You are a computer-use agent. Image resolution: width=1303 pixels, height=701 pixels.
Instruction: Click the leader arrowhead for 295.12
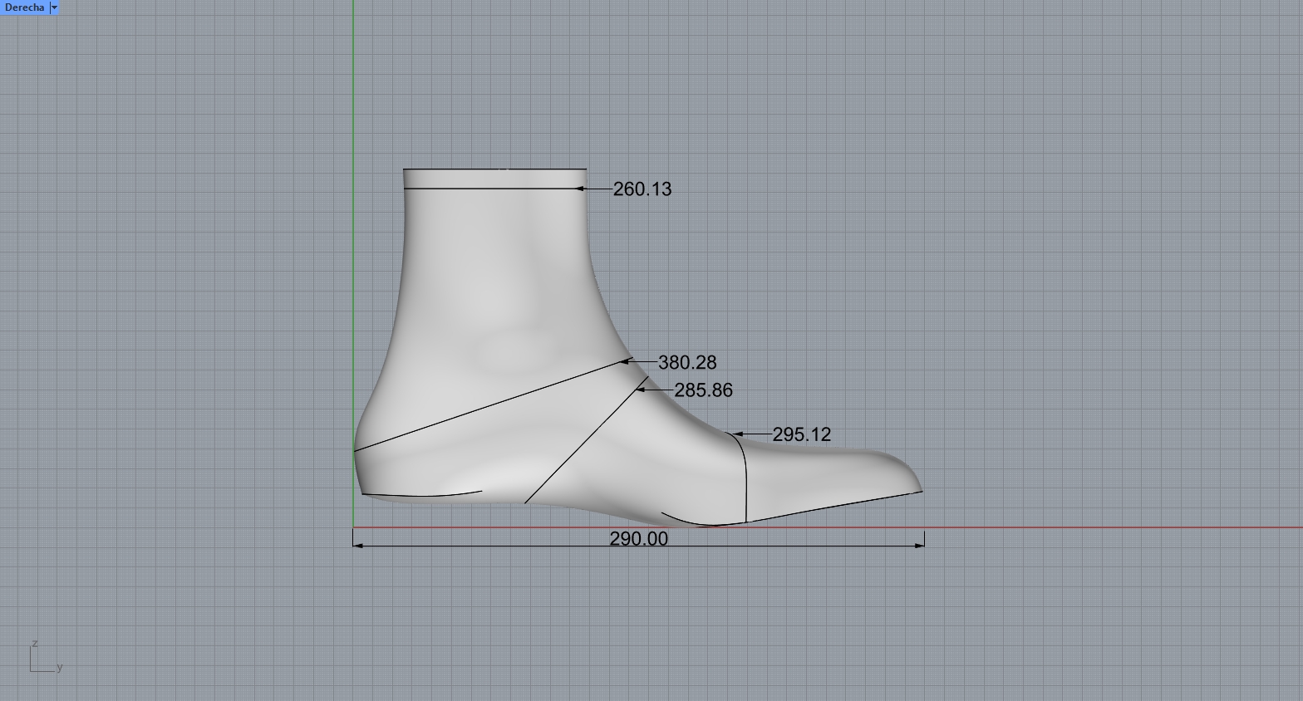(x=735, y=434)
